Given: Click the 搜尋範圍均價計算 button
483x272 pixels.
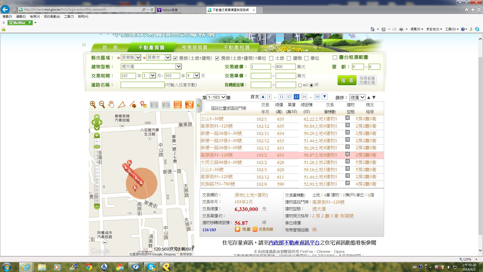Looking at the screenshot, I should click(367, 80).
